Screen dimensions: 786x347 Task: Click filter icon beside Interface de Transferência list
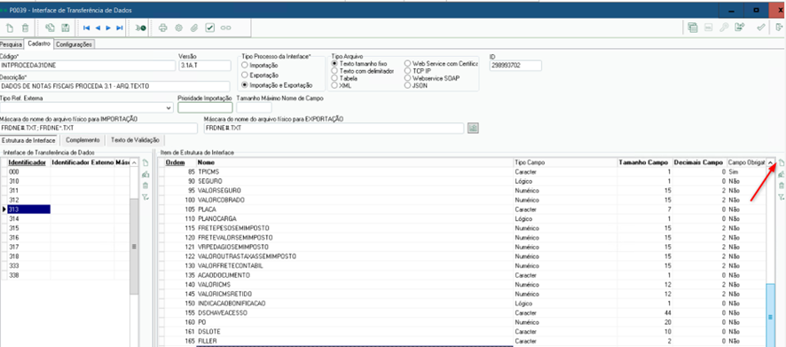(x=145, y=197)
